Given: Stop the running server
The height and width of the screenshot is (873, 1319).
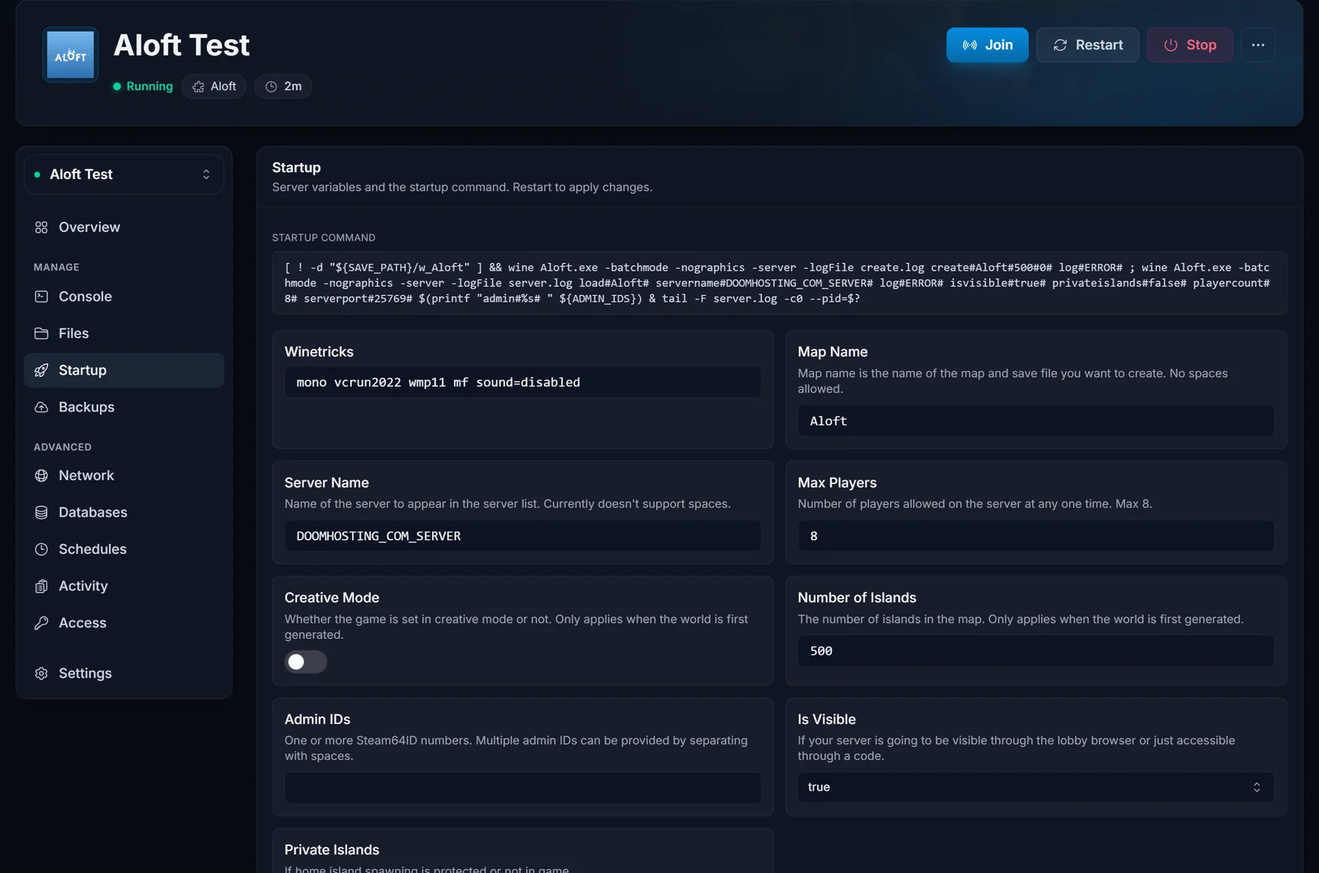Looking at the screenshot, I should [x=1190, y=45].
